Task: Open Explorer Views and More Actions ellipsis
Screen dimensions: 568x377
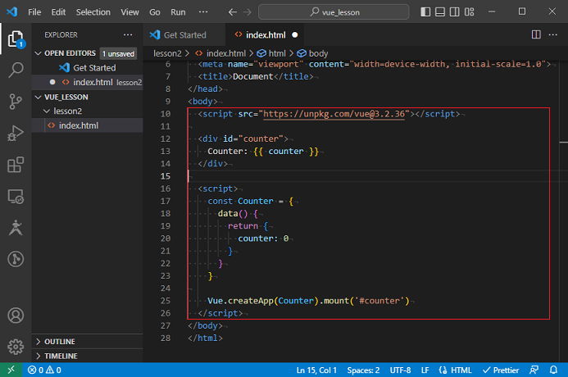Action: tap(128, 34)
